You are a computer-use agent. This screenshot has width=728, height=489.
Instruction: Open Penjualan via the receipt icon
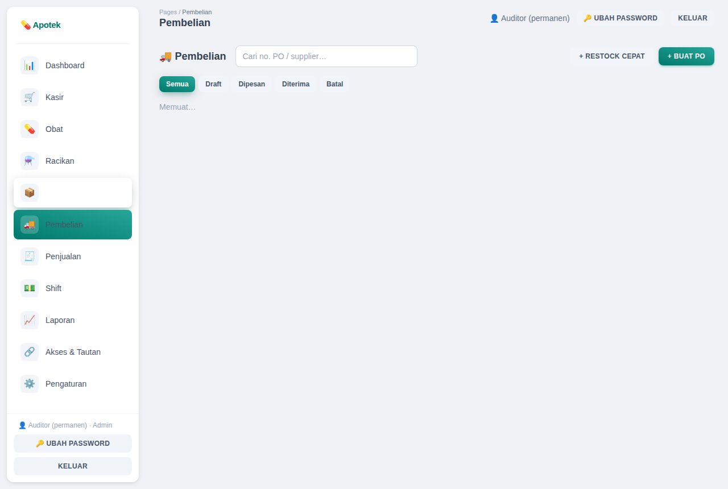tap(30, 256)
